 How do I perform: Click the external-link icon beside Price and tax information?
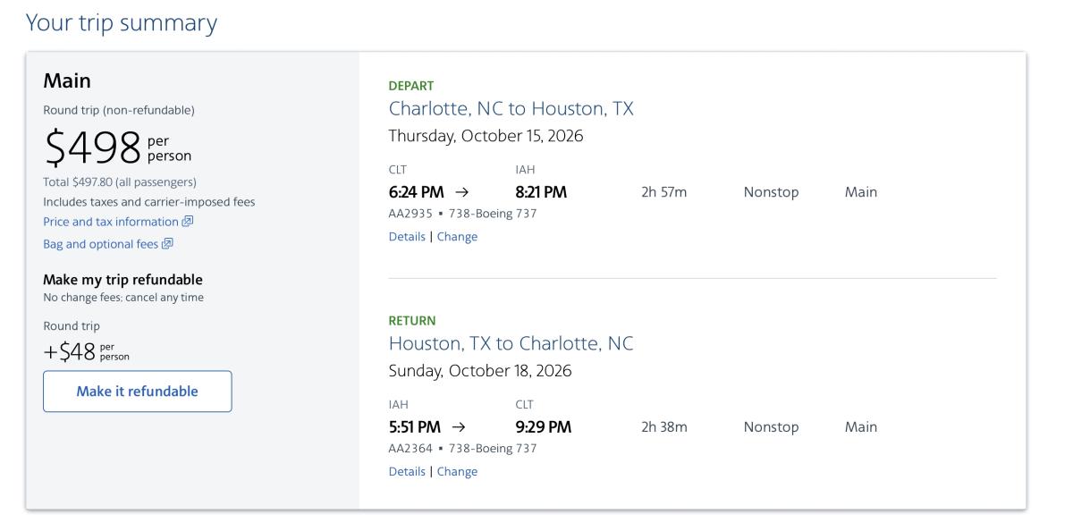(188, 222)
